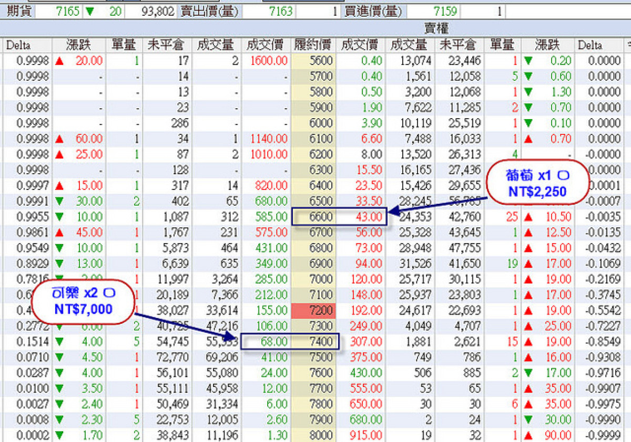This screenshot has height=442, width=631.
Task: Select call volume 33,614
Action: pyautogui.click(x=221, y=310)
